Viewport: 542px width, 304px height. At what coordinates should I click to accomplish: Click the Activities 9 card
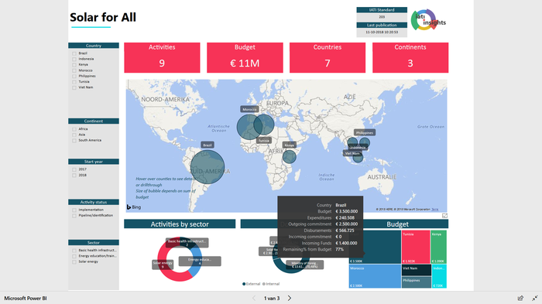tap(162, 58)
